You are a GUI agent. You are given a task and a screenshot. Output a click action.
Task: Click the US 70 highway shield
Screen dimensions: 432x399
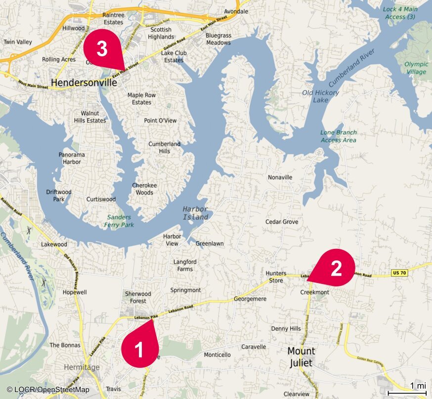click(399, 273)
